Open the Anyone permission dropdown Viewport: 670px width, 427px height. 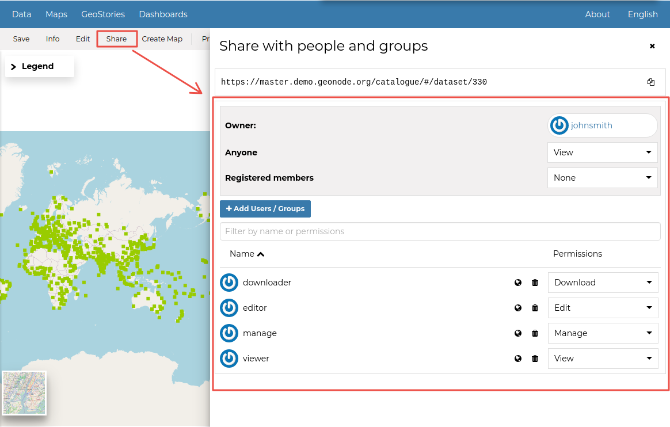[602, 152]
